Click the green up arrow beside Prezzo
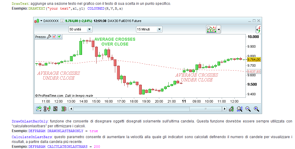Screen dimensions: 295x149 (59, 37)
